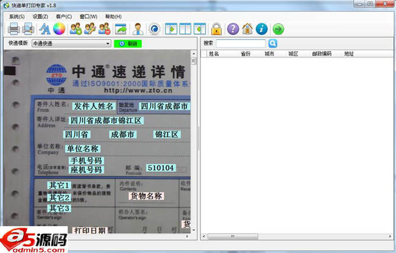Viewport: 396px width, 253px height.
Task: Select split both panels layout icon
Action: click(185, 29)
